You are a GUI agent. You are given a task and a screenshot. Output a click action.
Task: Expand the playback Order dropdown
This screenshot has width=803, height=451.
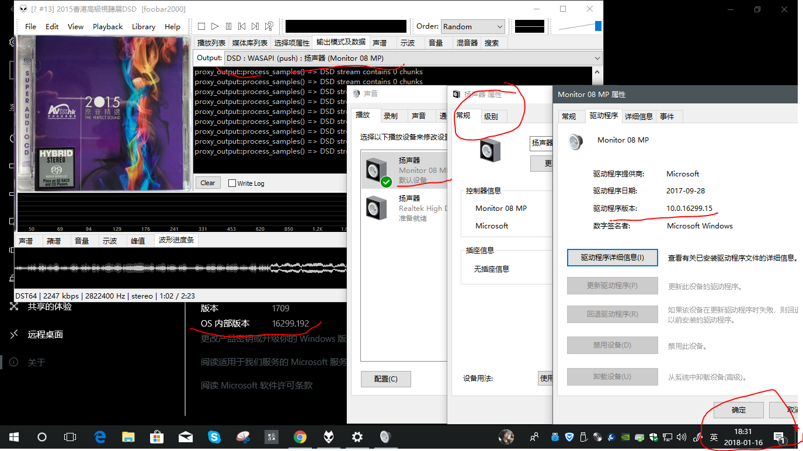[472, 27]
